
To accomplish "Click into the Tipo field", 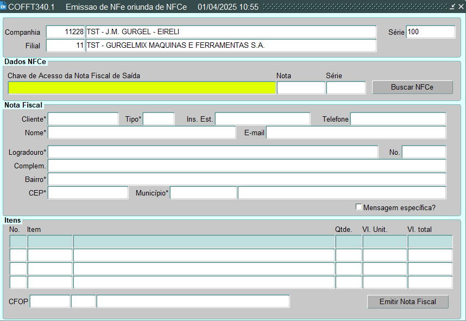I will pos(159,119).
